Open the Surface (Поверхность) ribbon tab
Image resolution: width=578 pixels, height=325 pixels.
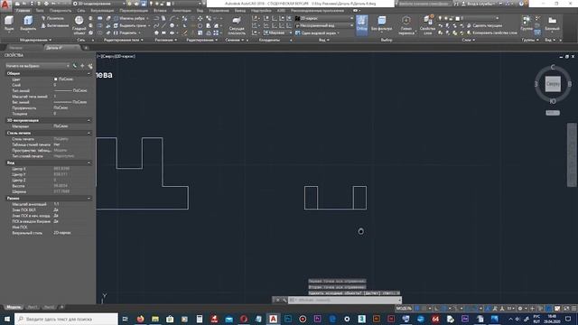tap(61, 11)
